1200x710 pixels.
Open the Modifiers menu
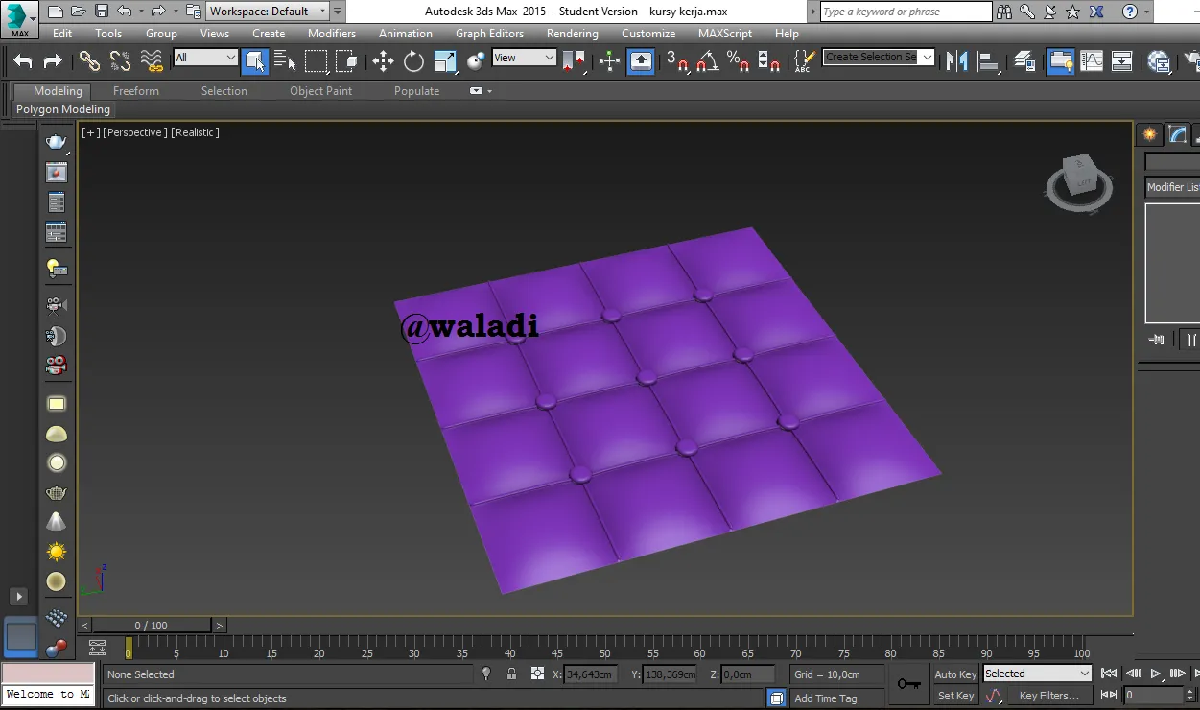pyautogui.click(x=332, y=33)
